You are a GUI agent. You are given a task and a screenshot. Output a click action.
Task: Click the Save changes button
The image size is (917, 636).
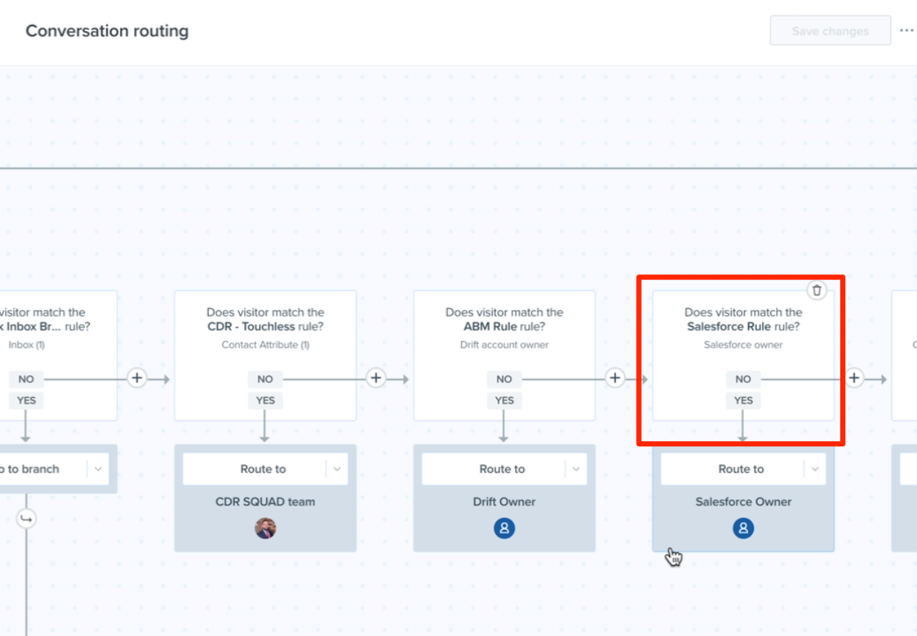(830, 30)
